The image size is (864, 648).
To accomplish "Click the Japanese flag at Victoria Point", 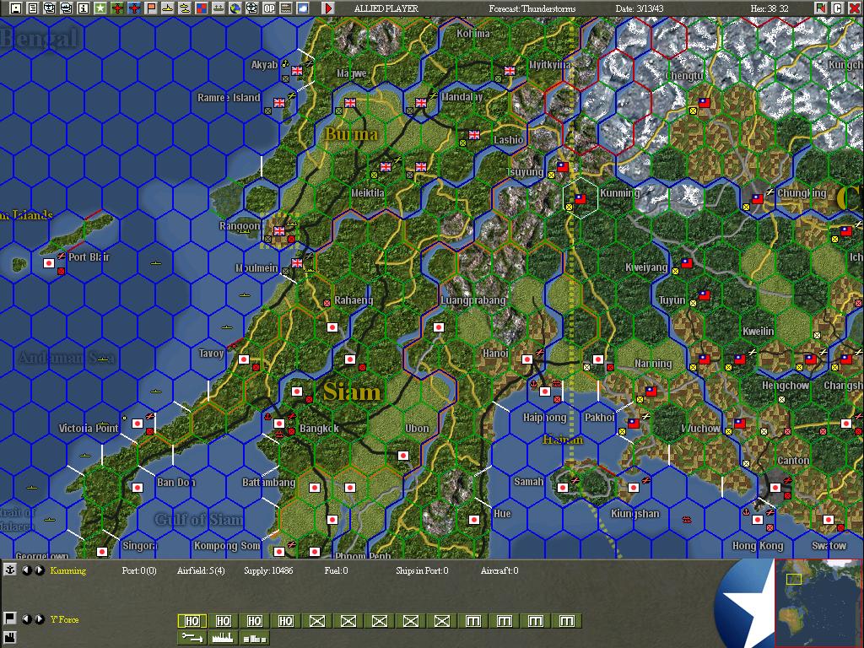I will coord(138,424).
